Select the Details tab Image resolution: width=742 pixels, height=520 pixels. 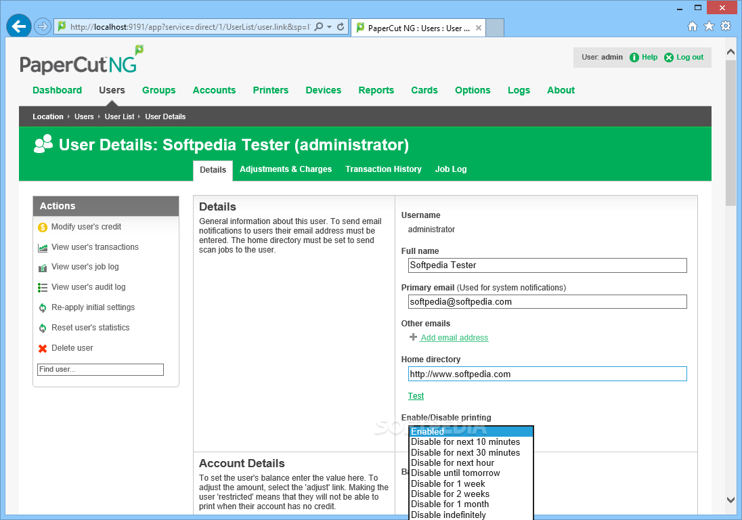(x=213, y=170)
